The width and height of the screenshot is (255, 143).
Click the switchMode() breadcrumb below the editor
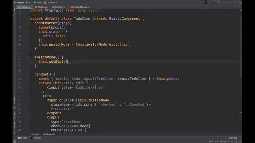(49, 134)
